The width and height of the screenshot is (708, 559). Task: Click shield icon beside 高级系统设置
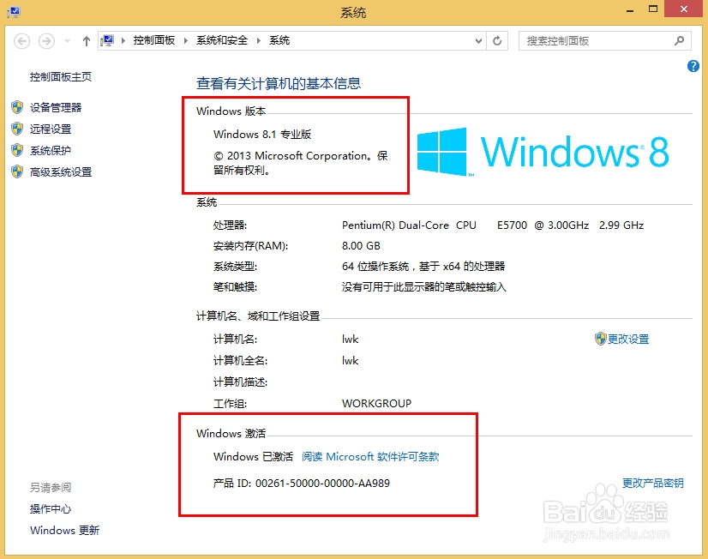pyautogui.click(x=17, y=171)
